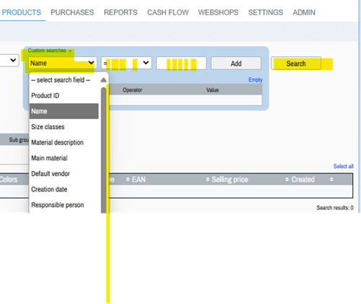Sort by Created column arrow

[x=287, y=180]
